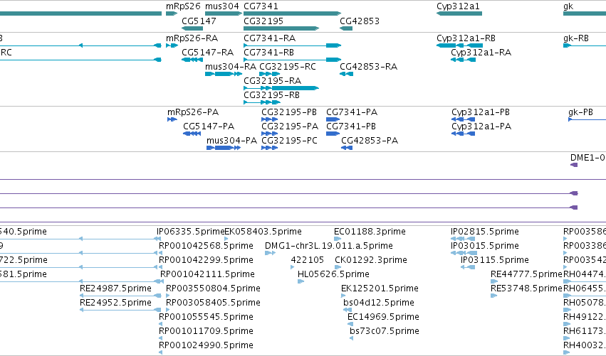Click protein Cyp312a1-PB
This screenshot has height=356, width=606.
point(481,112)
